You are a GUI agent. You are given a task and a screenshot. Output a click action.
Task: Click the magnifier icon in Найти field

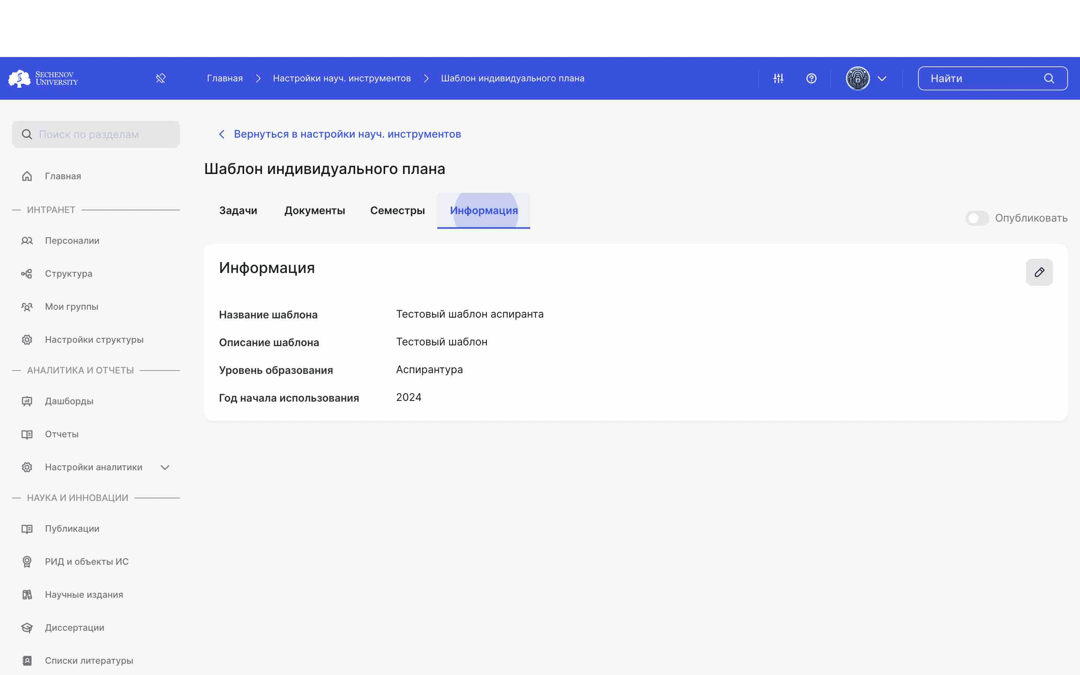pyautogui.click(x=1049, y=79)
